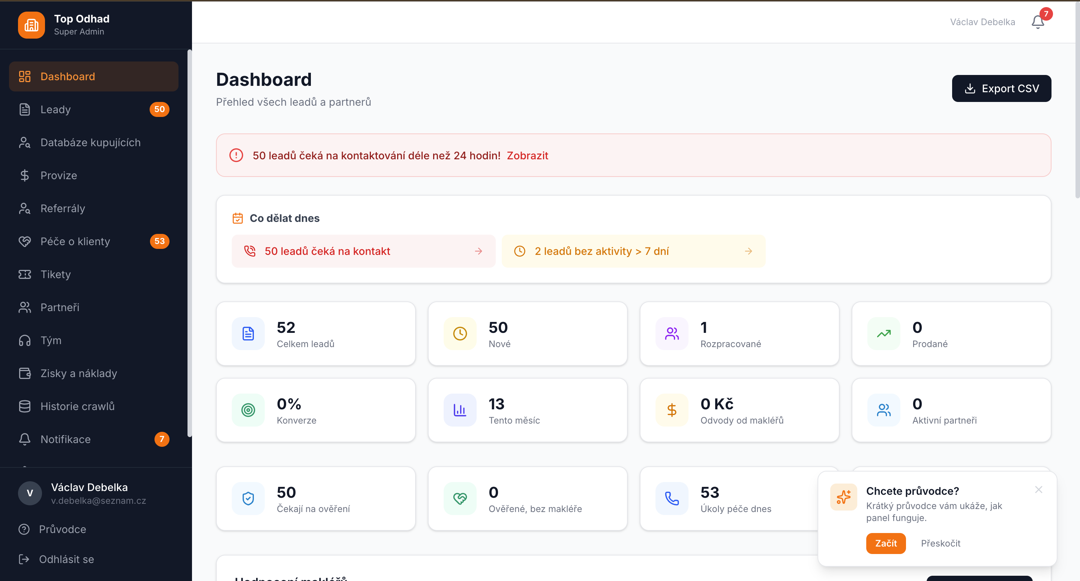Open 50 leadů čeká na kontakt card

click(x=363, y=251)
